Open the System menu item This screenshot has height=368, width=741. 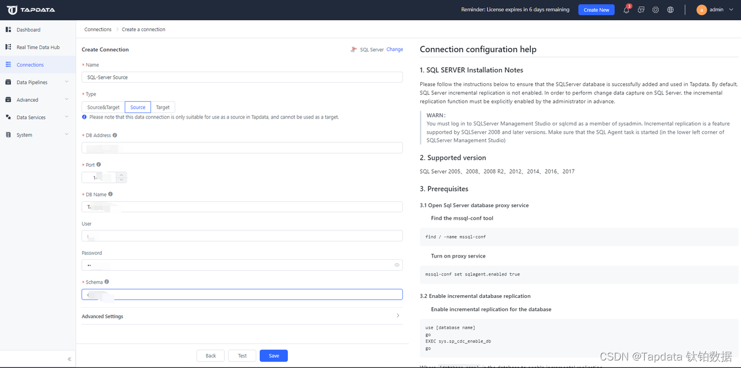(x=38, y=135)
